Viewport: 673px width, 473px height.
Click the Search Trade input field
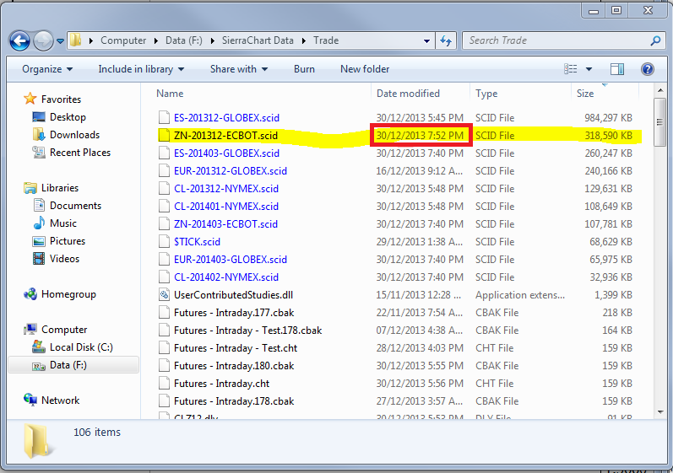pos(558,40)
